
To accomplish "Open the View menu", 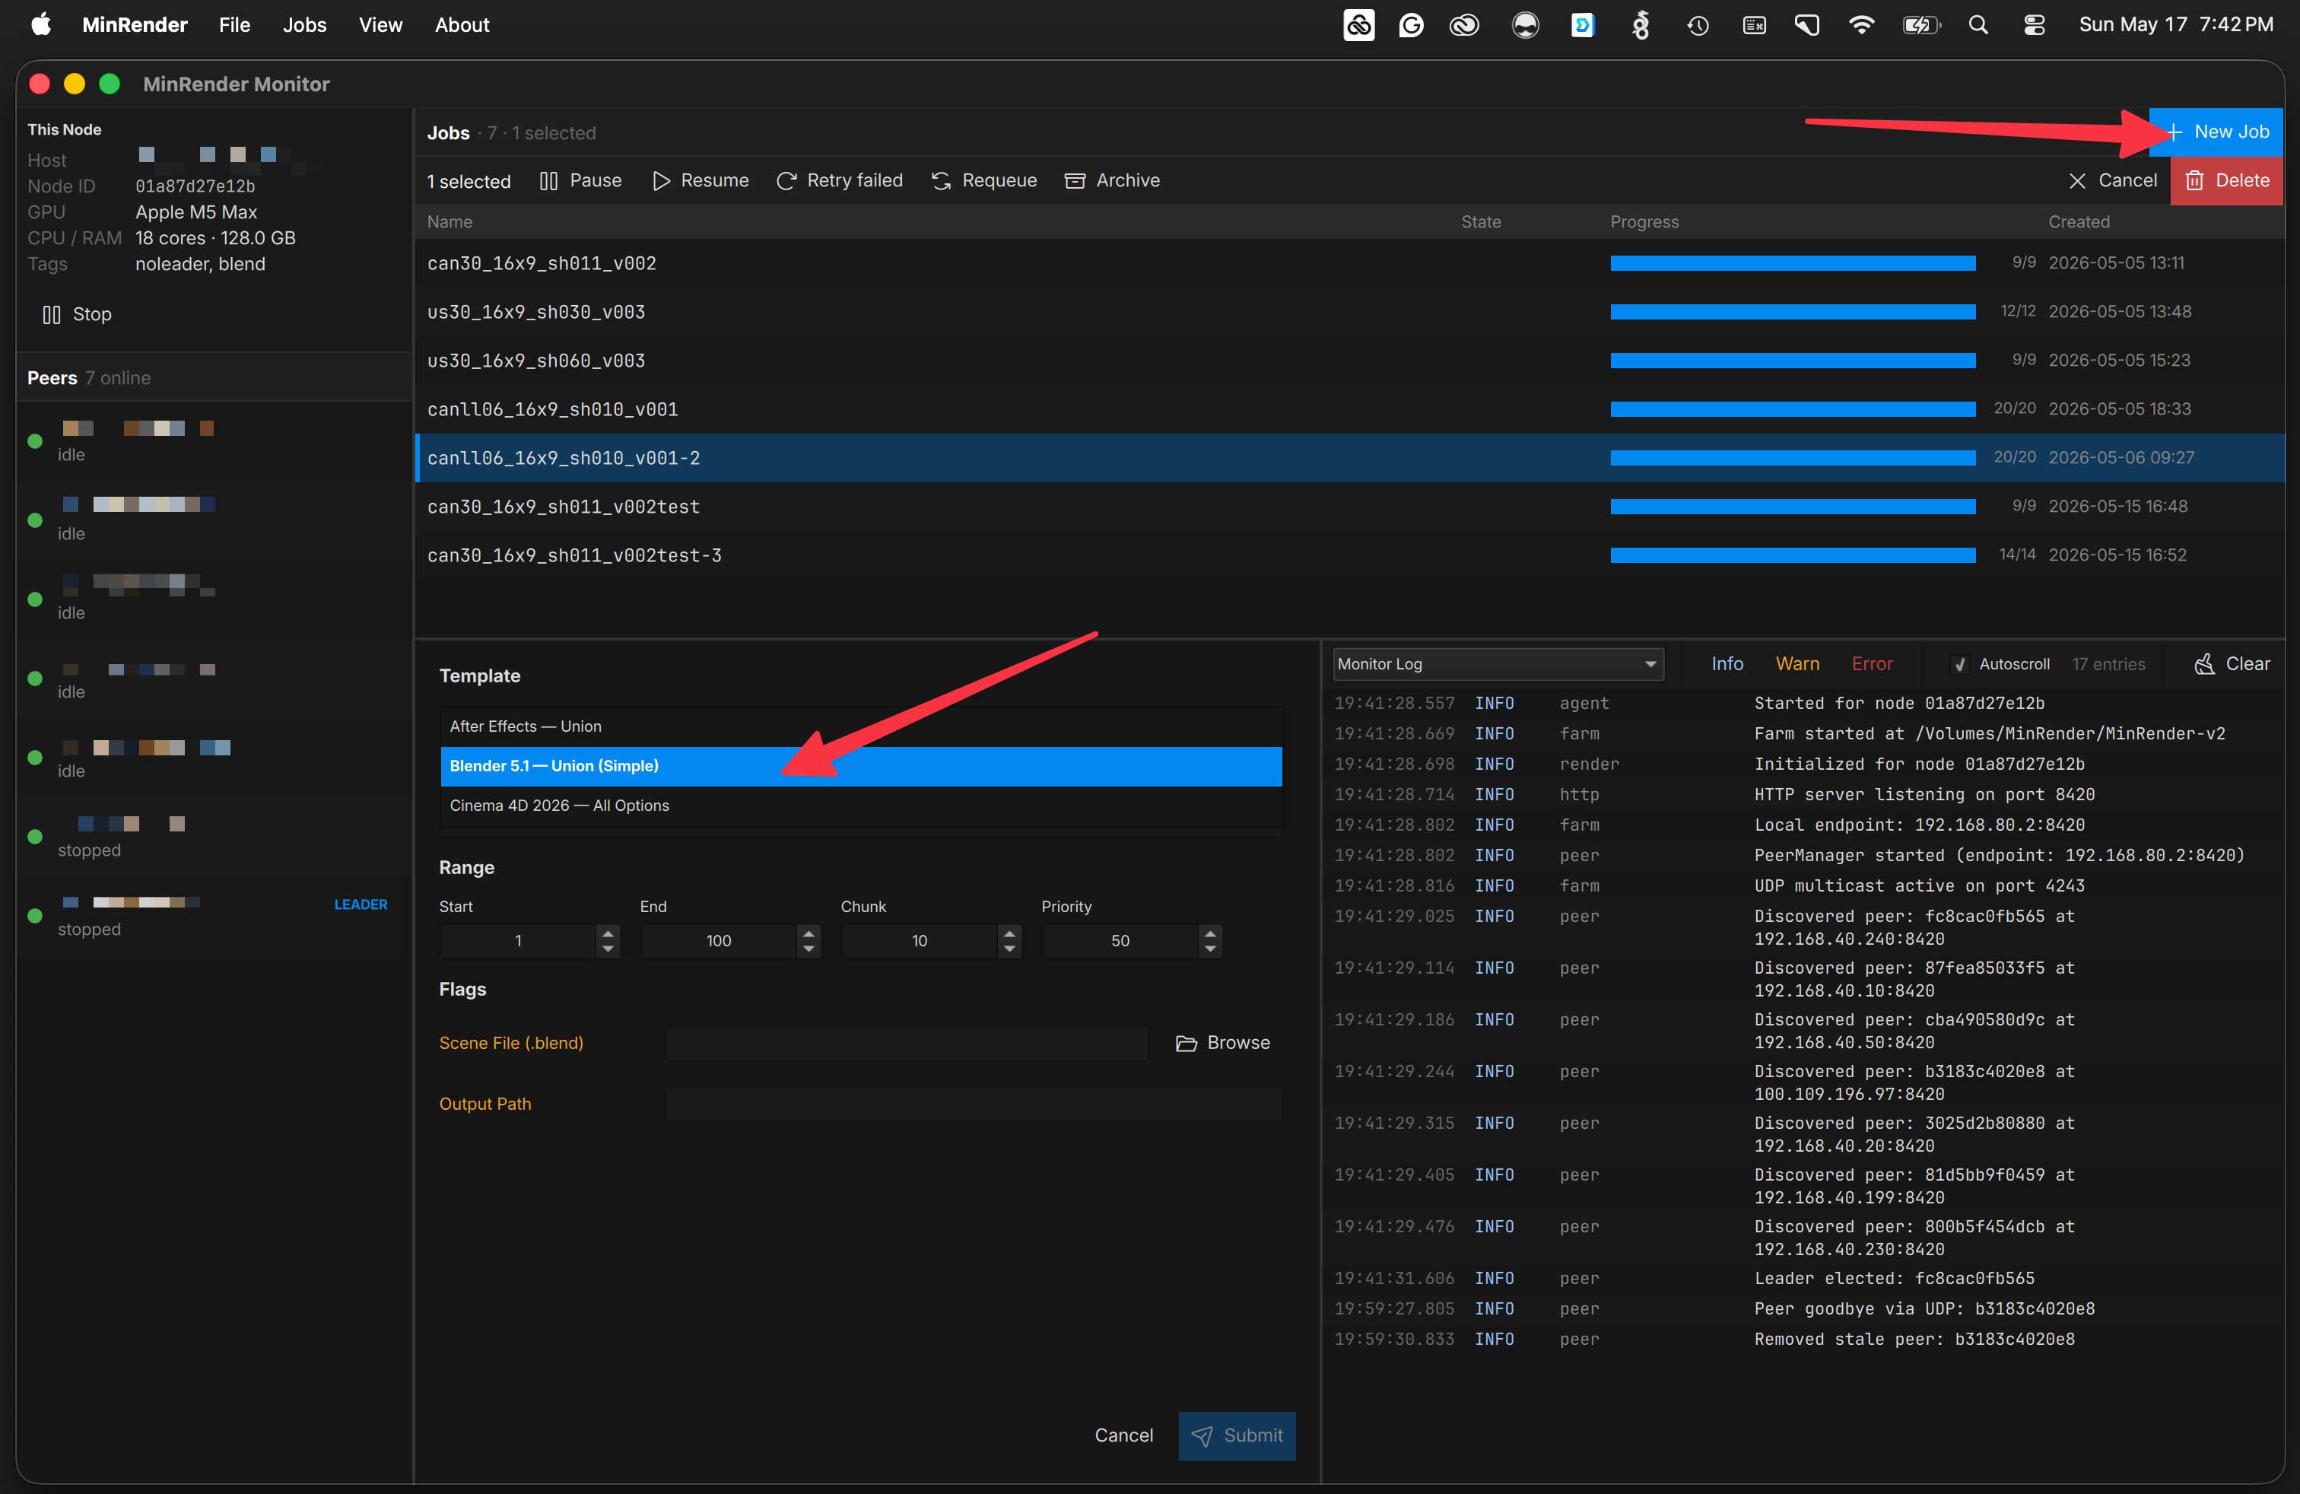I will (x=381, y=25).
